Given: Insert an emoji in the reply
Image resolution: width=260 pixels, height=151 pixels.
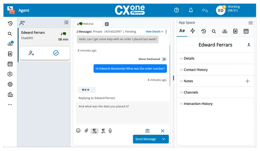Looking at the screenshot, I should tap(78, 131).
